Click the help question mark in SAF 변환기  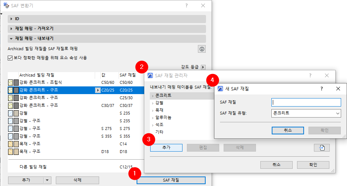pyautogui.click(x=187, y=5)
